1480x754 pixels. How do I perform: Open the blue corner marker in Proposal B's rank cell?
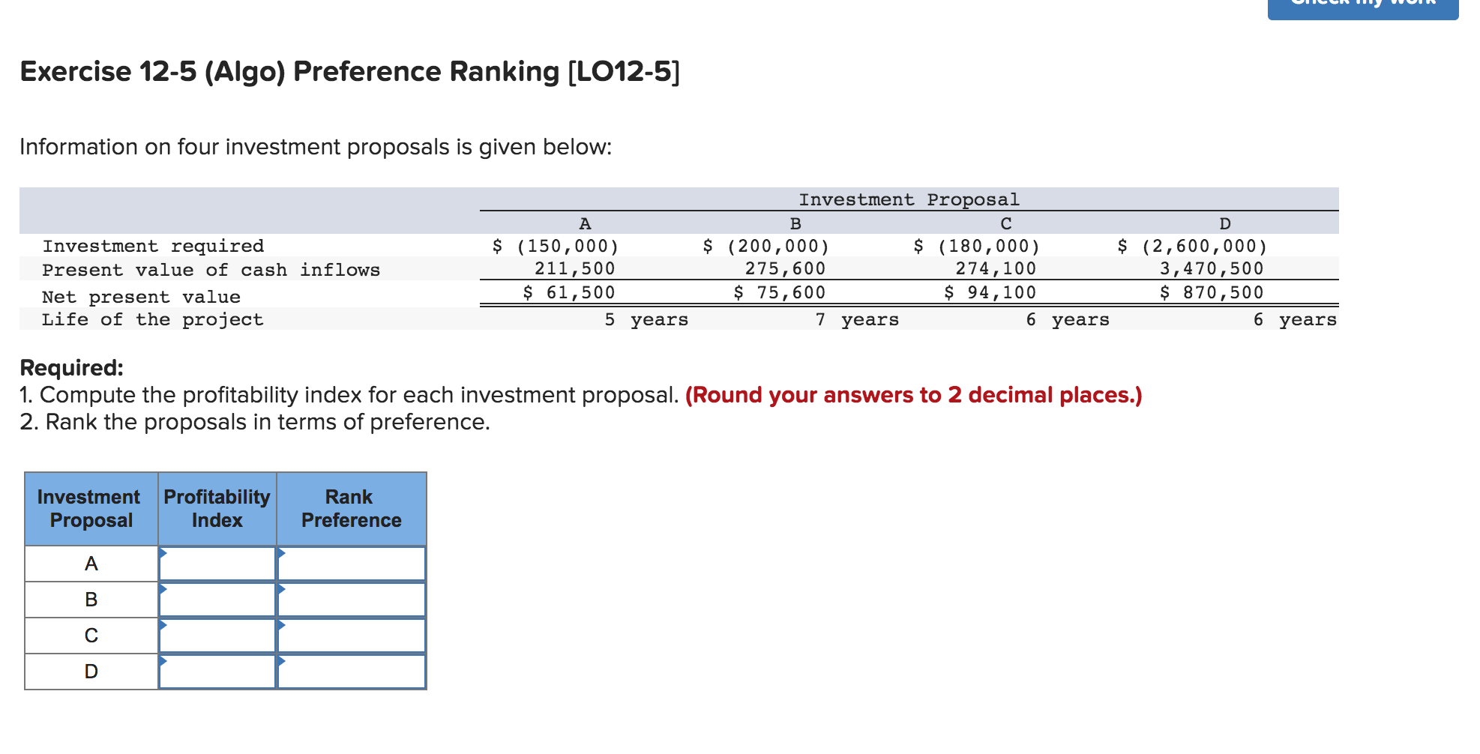282,589
